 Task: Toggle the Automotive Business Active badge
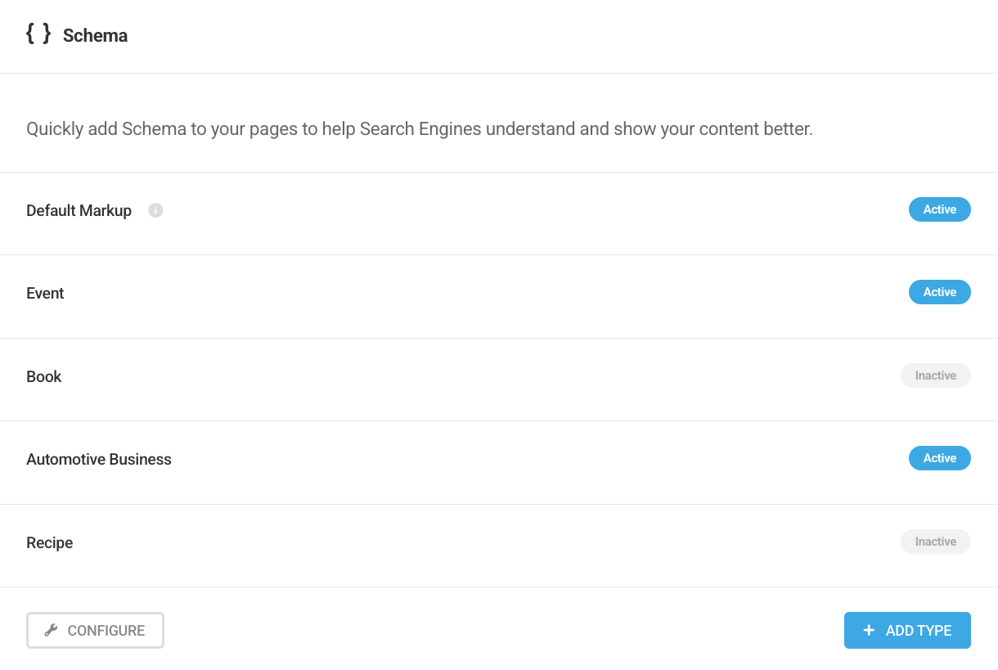[939, 458]
